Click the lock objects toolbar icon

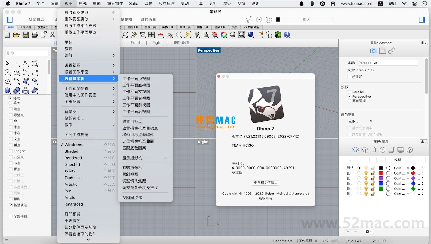pyautogui.click(x=206, y=35)
